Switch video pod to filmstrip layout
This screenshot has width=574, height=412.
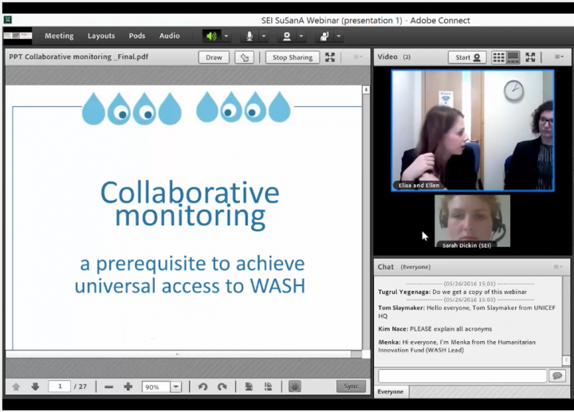513,57
